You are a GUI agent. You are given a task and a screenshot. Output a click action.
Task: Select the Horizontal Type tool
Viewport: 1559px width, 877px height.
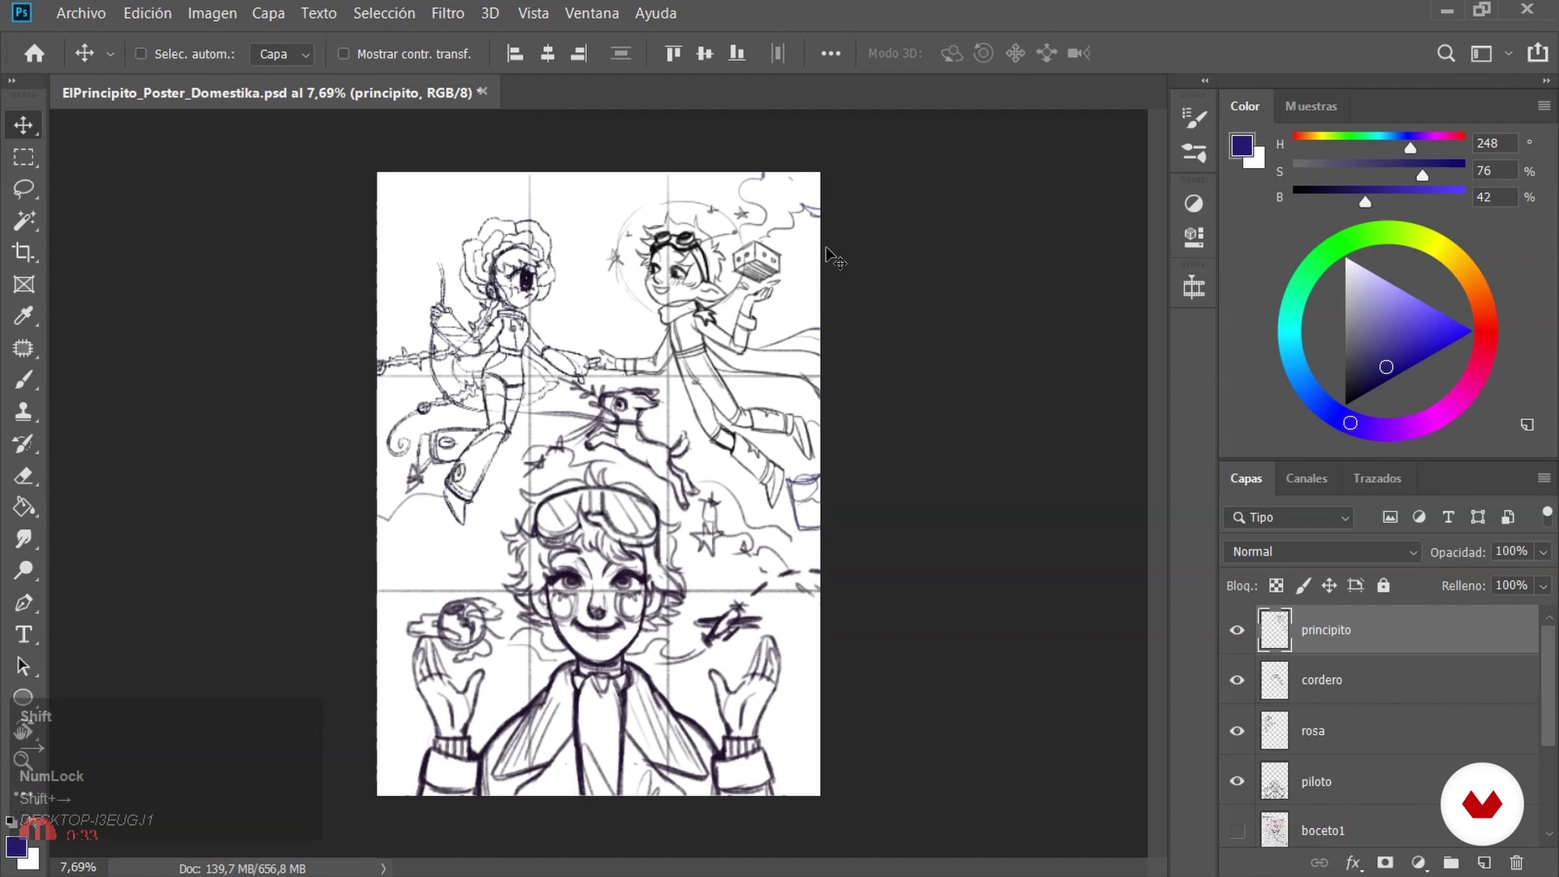24,635
